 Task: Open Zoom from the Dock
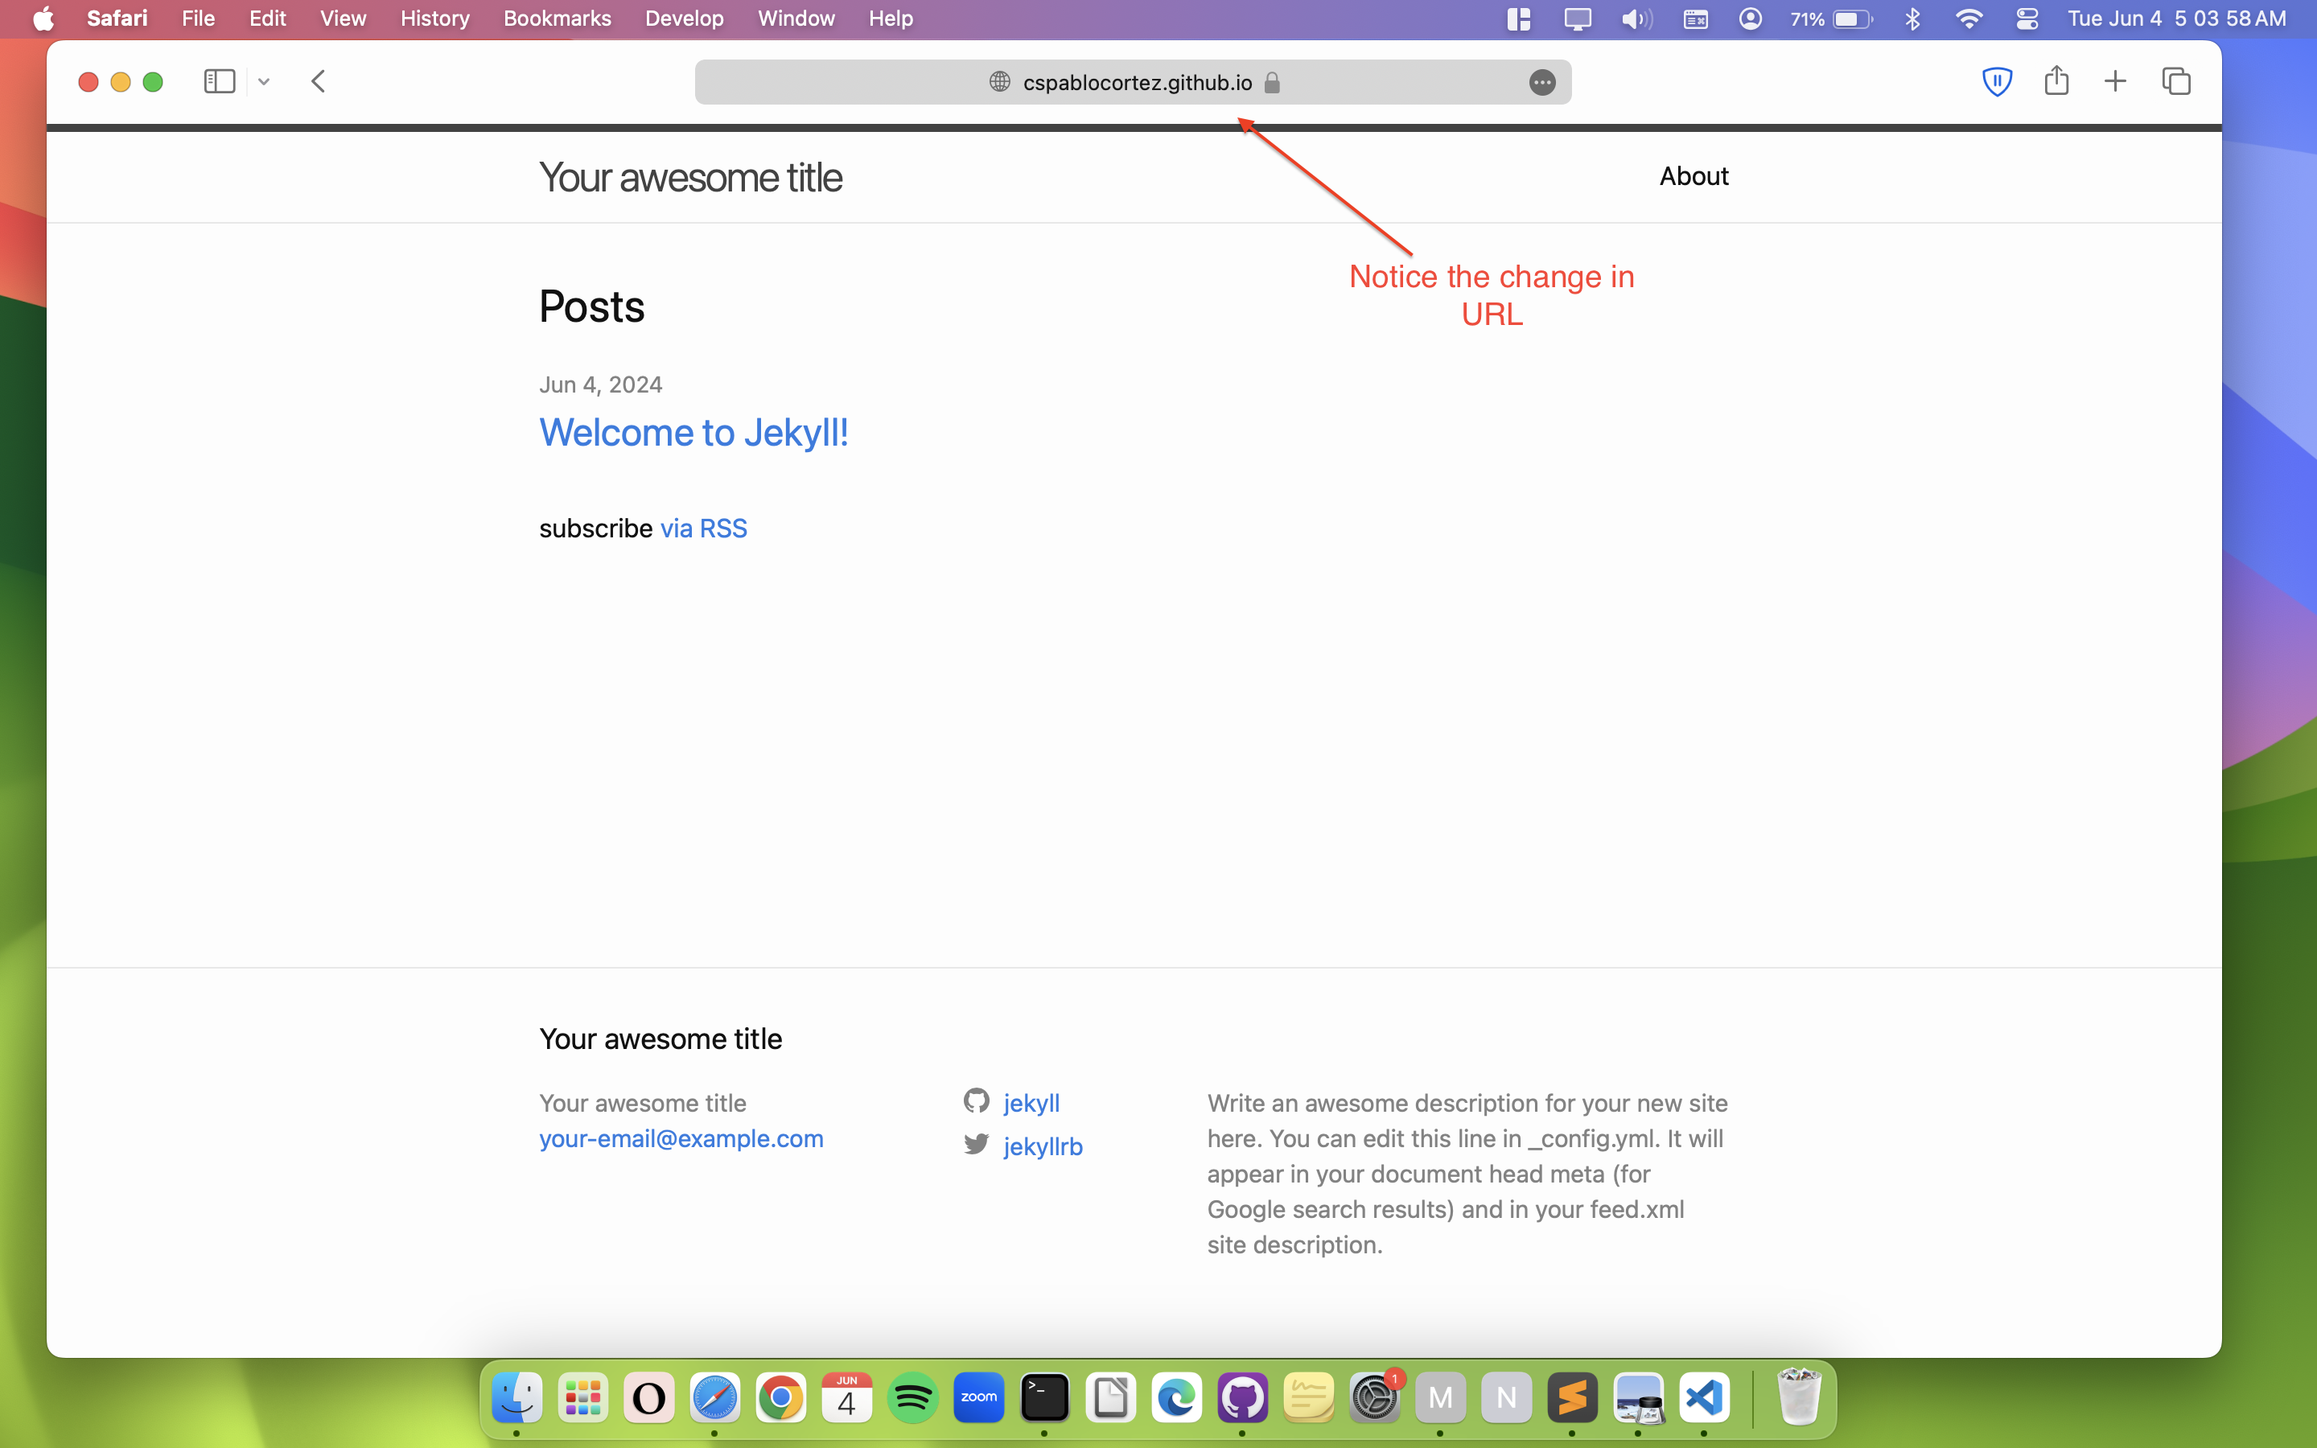click(978, 1397)
